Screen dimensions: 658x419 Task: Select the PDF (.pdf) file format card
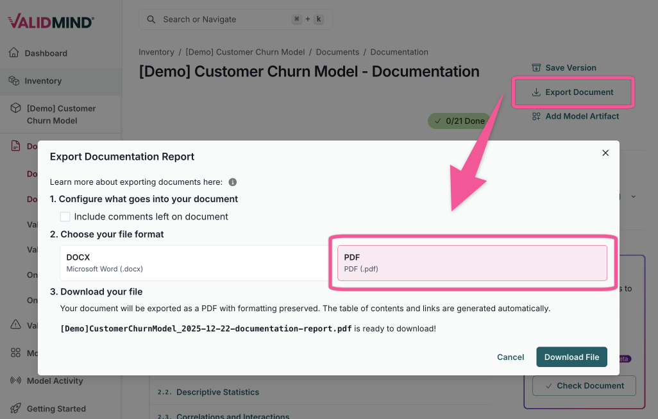pyautogui.click(x=473, y=262)
